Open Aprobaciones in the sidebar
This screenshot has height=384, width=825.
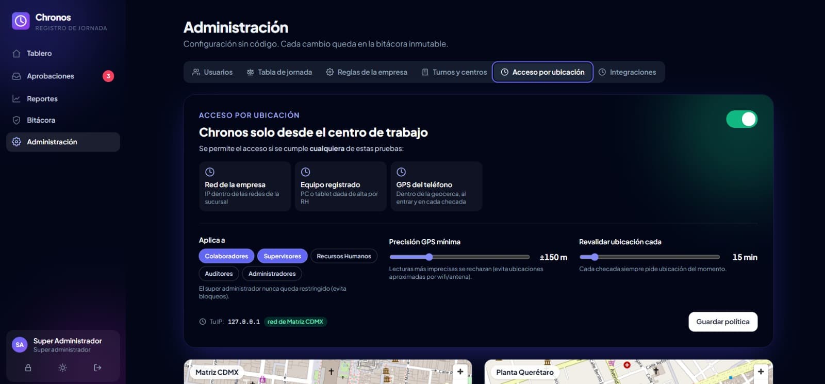click(x=63, y=76)
